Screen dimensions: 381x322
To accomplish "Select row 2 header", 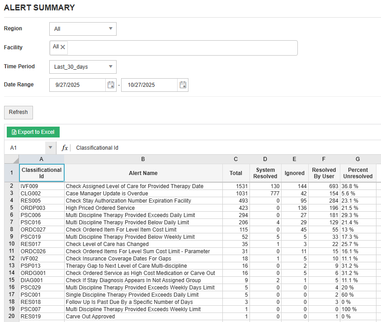I will click(12, 186).
